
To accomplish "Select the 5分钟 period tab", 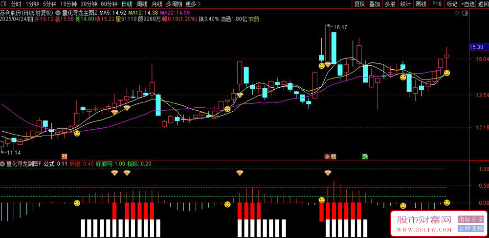I will pos(49,4).
